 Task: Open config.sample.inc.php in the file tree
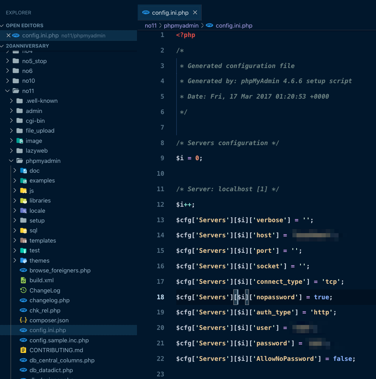(x=59, y=340)
